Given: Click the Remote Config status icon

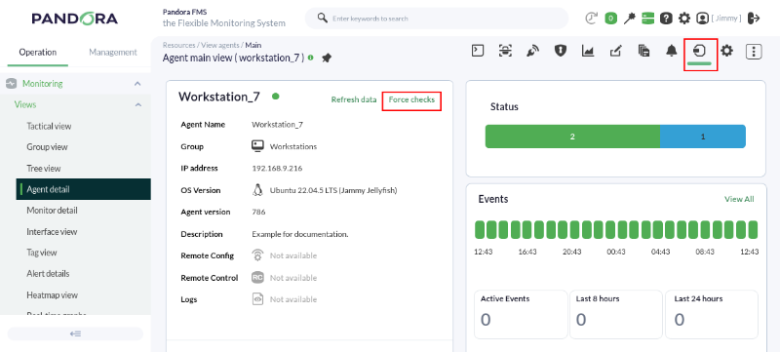Looking at the screenshot, I should (257, 255).
